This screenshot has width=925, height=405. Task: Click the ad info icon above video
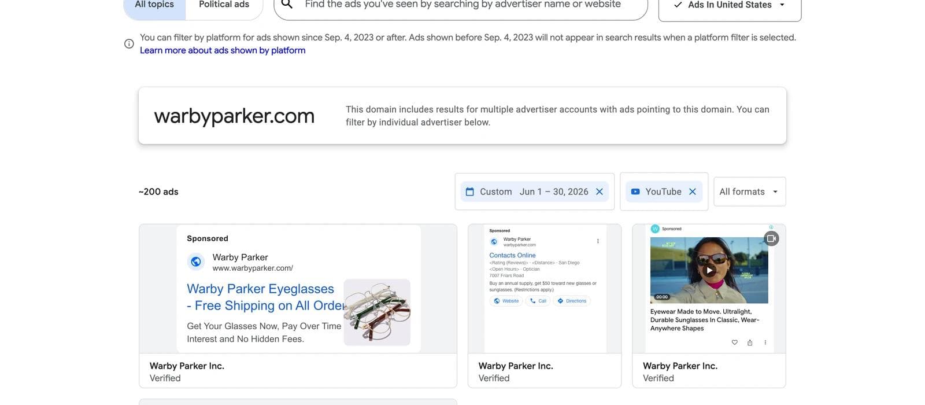click(x=771, y=227)
